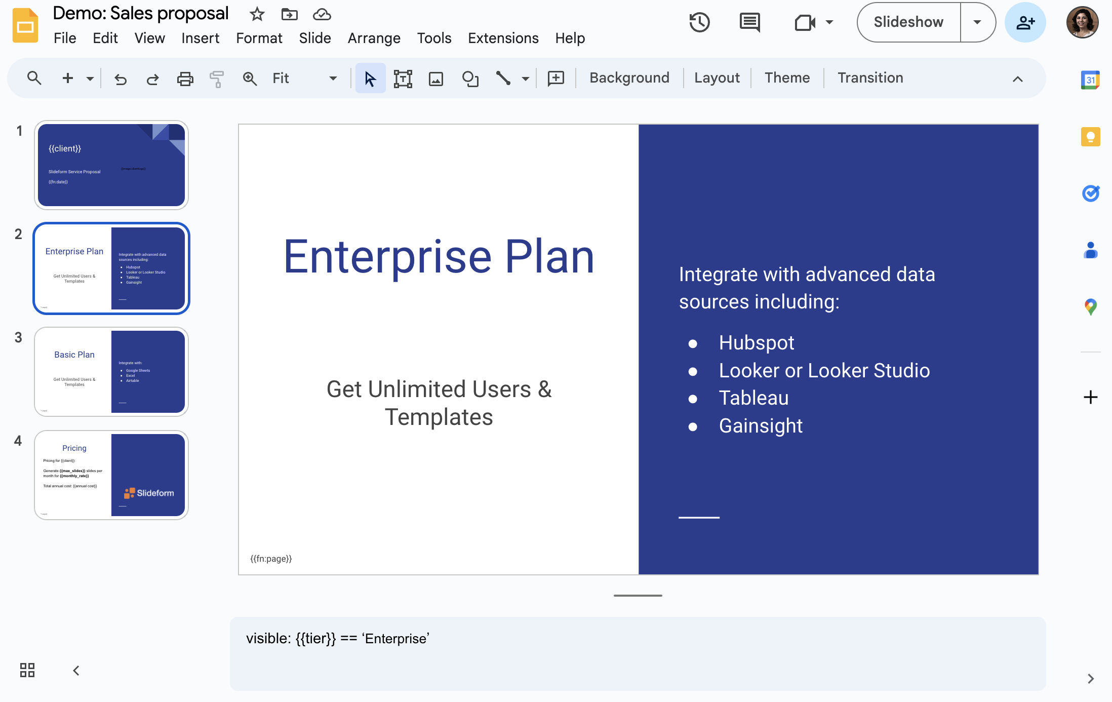Screen dimensions: 1112x702
Task: Start the Slideshow
Action: 909,22
